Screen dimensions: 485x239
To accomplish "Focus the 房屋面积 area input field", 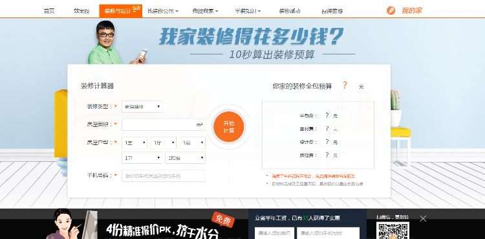I will [164, 124].
